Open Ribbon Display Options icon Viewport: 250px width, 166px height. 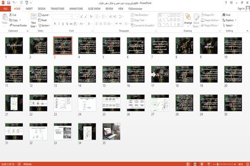pos(231,3)
